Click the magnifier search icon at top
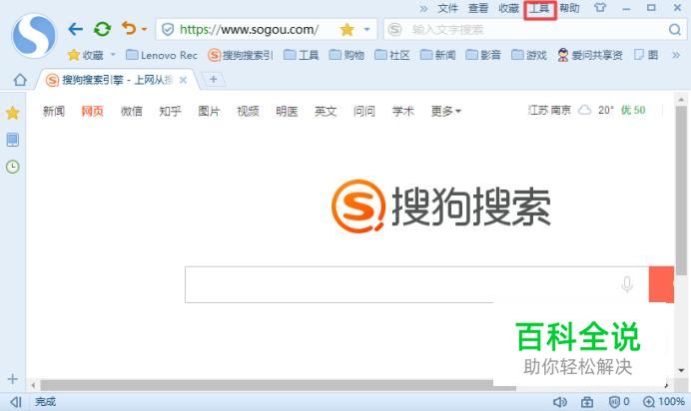This screenshot has height=411, width=691. (675, 30)
